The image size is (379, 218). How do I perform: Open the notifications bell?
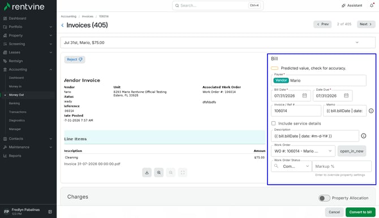coord(372,5)
